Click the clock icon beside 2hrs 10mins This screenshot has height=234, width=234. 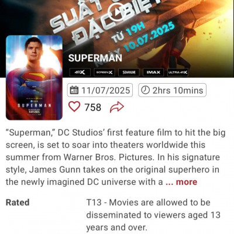145,90
